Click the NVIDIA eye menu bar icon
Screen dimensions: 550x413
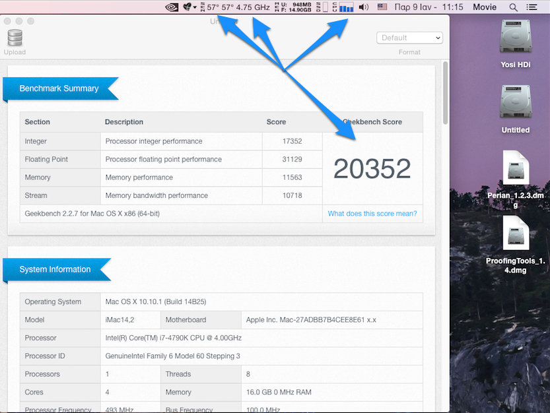(x=172, y=7)
